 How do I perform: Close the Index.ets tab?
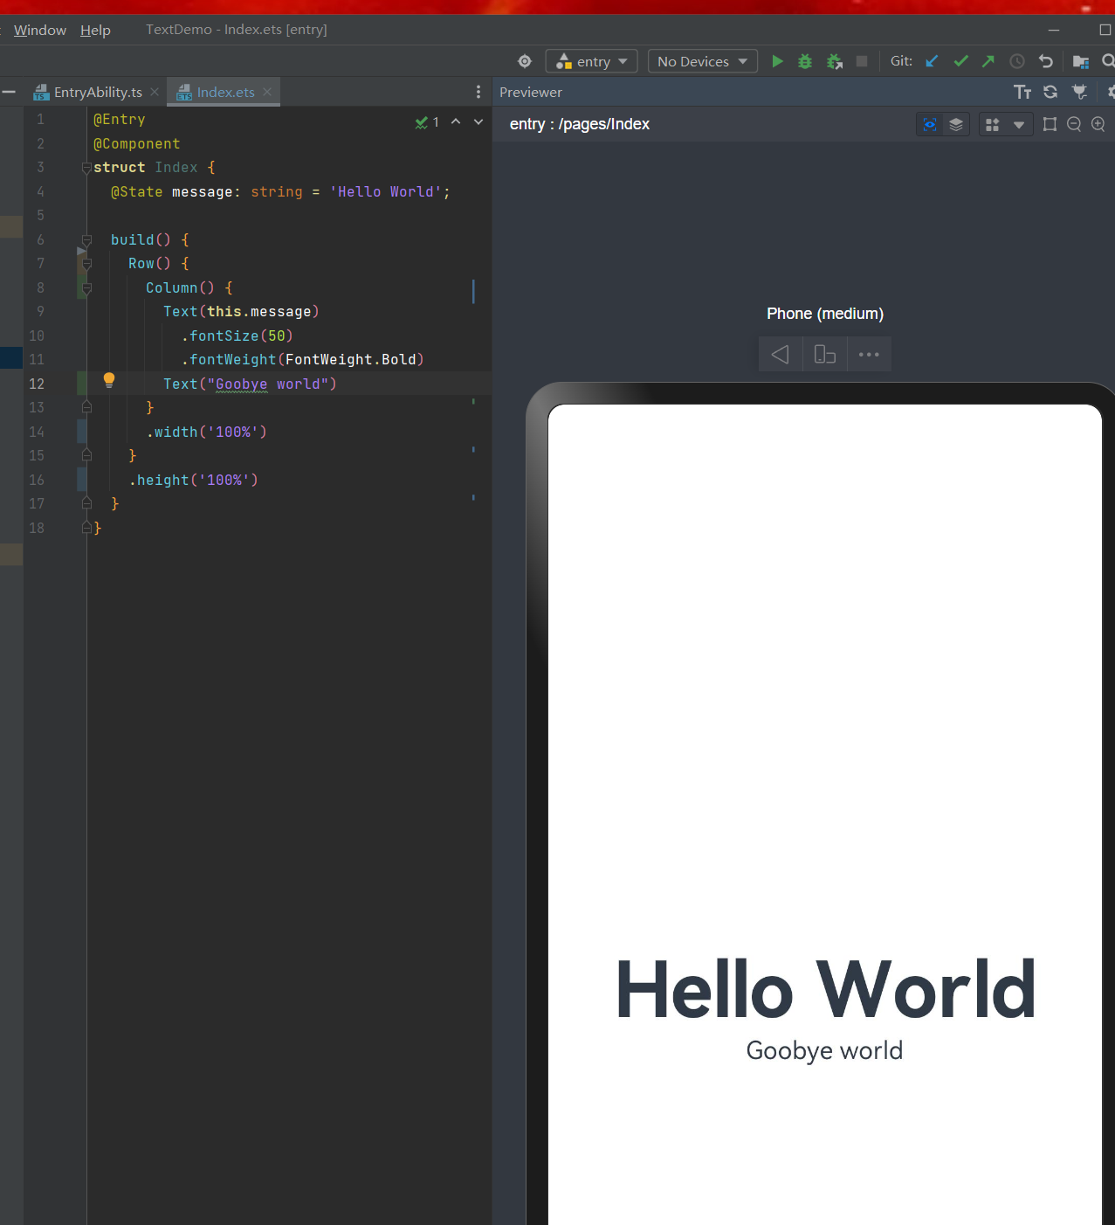(267, 92)
